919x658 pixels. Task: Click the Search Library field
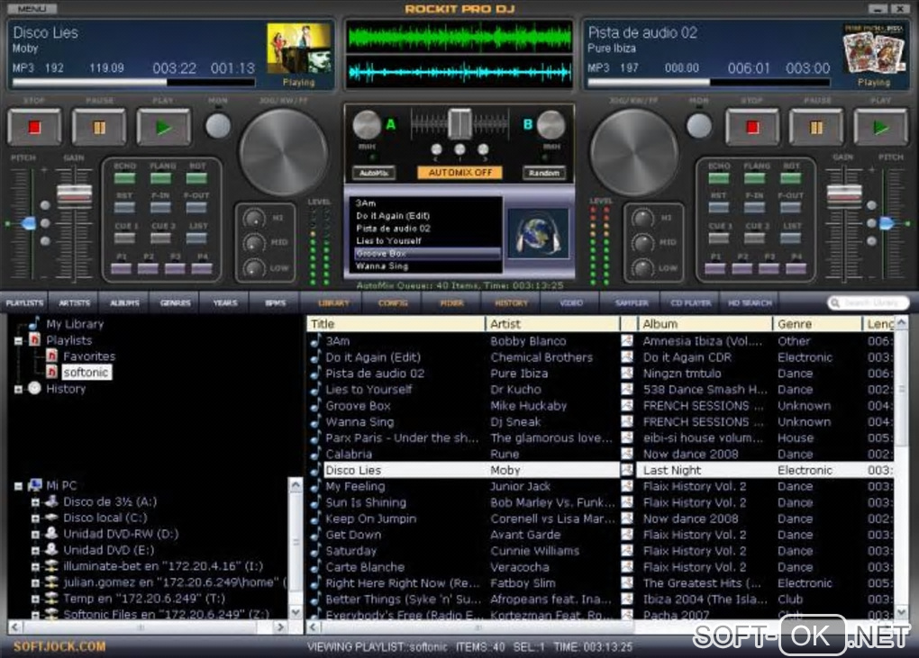[869, 302]
